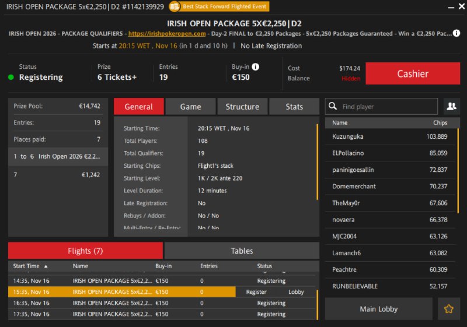467x327 pixels.
Task: Click the magnifier search icon
Action: (333, 107)
